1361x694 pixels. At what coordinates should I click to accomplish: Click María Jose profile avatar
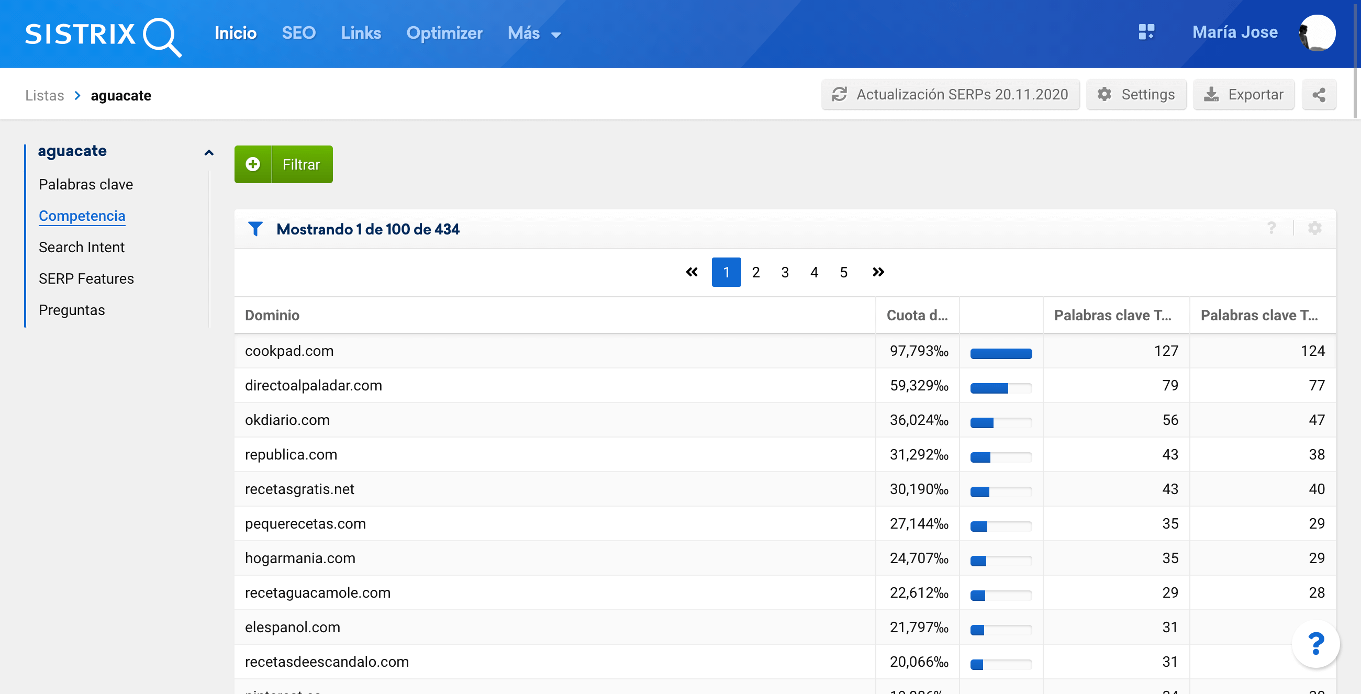[1317, 33]
